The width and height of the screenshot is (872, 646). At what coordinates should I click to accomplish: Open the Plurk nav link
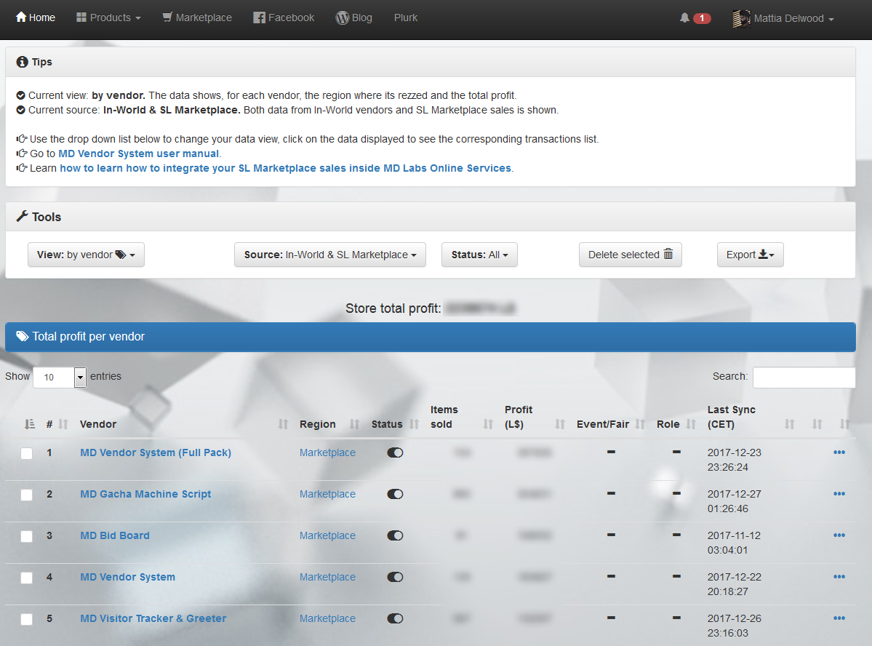(405, 17)
